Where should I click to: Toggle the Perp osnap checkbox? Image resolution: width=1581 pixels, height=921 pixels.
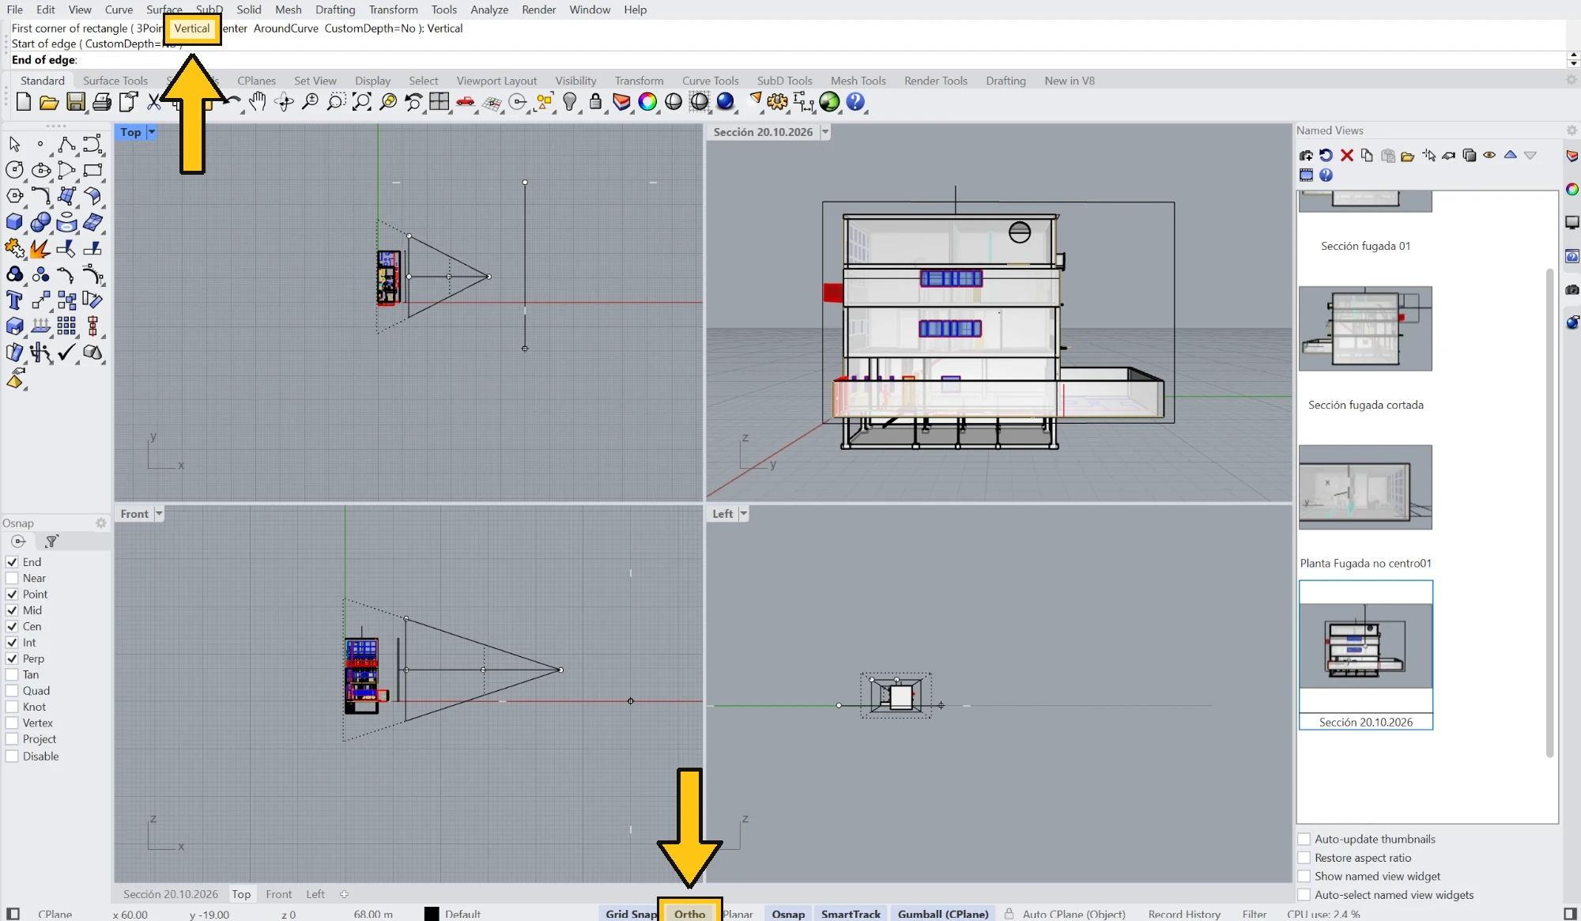coord(12,659)
